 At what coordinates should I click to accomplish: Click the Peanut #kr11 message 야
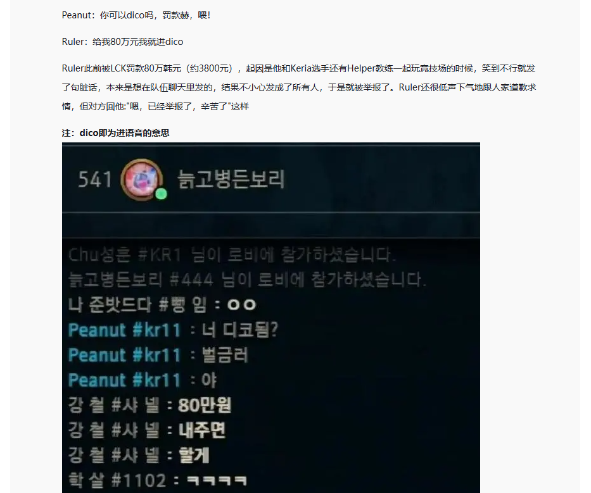tap(209, 380)
